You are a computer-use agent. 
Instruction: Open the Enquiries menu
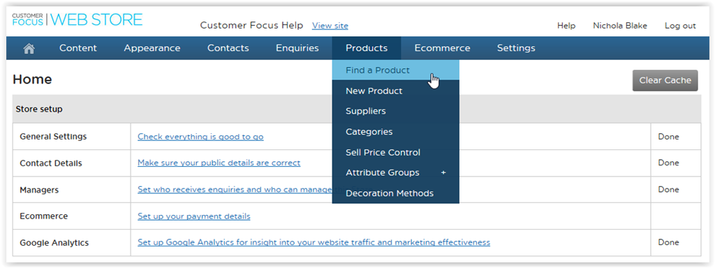297,48
